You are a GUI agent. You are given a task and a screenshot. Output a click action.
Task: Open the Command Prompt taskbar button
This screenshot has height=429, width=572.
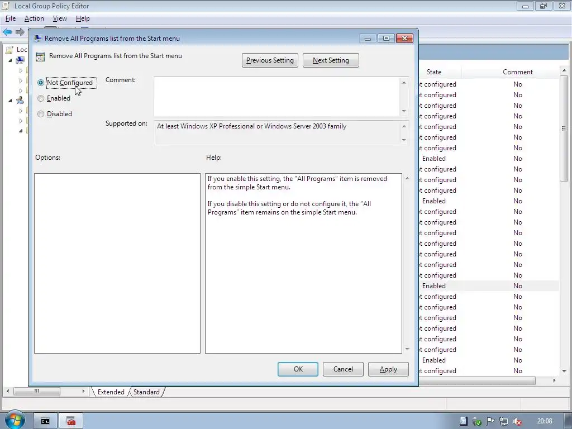pyautogui.click(x=45, y=421)
